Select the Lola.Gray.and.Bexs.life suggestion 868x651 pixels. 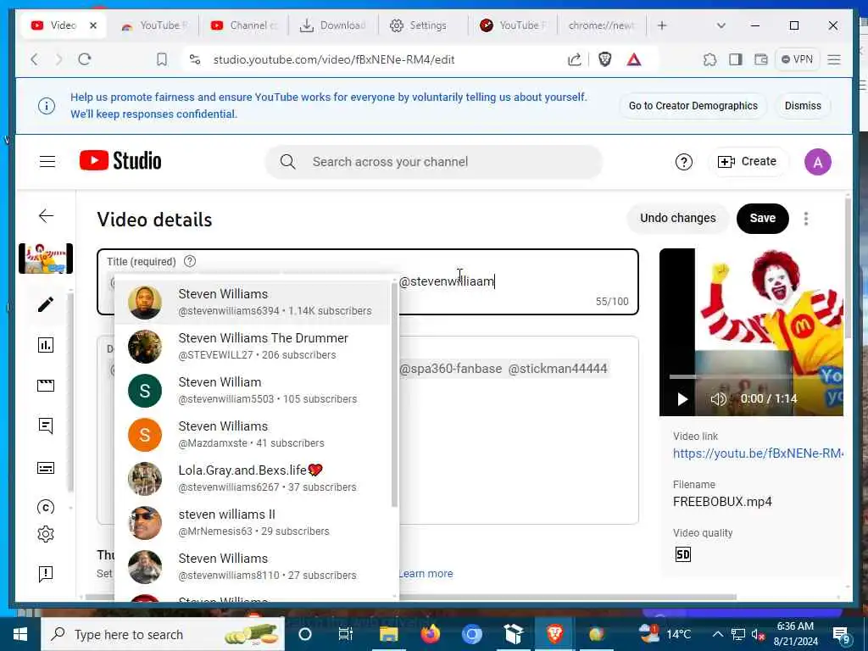tap(253, 479)
